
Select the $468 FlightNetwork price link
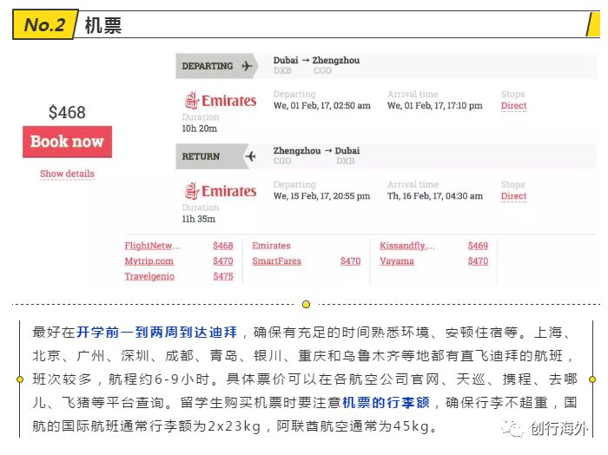point(223,246)
